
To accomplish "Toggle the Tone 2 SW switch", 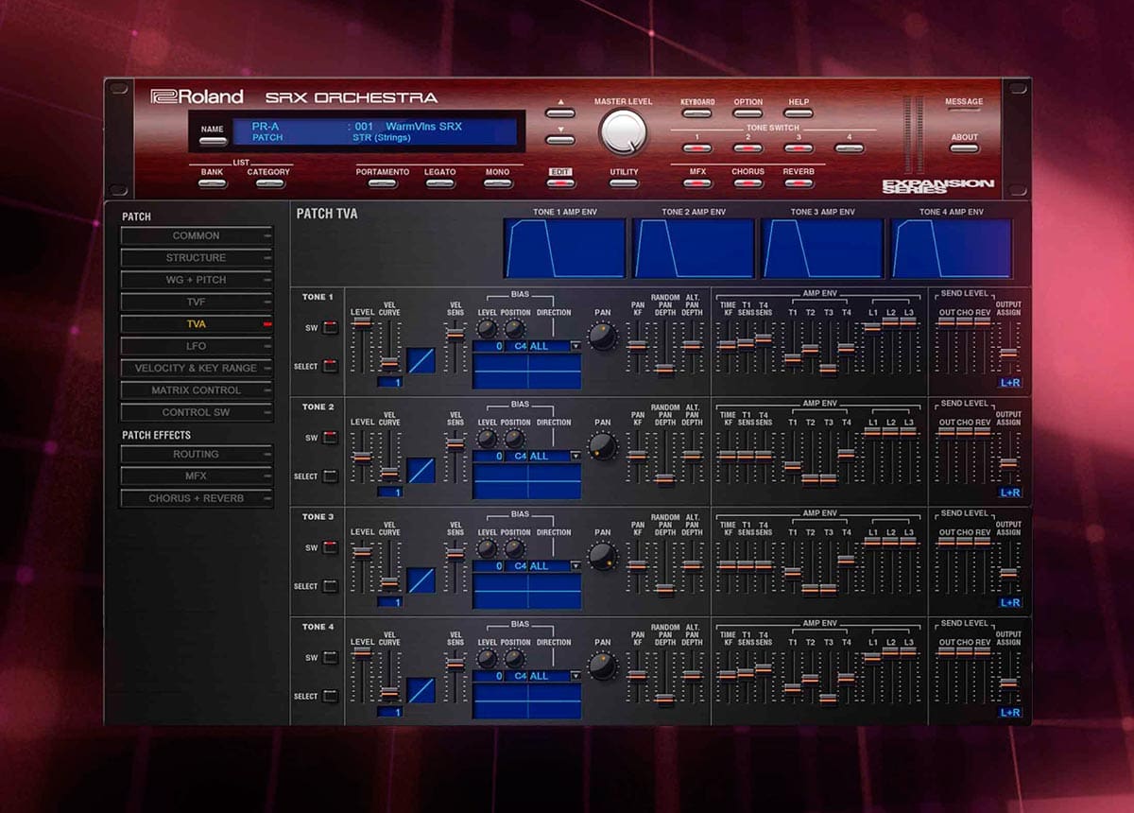I will coord(330,438).
